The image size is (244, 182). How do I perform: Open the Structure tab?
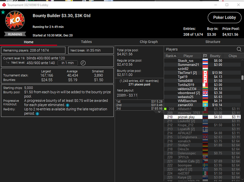point(213,42)
